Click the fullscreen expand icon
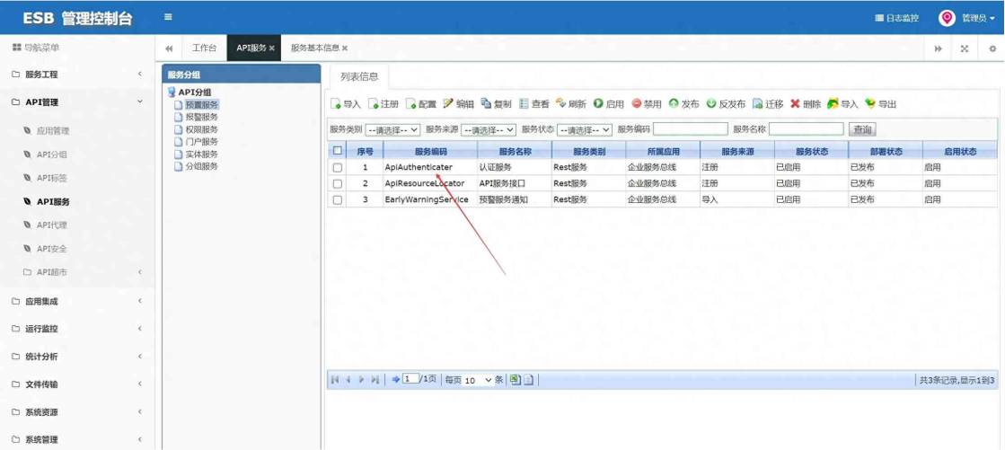 point(964,49)
